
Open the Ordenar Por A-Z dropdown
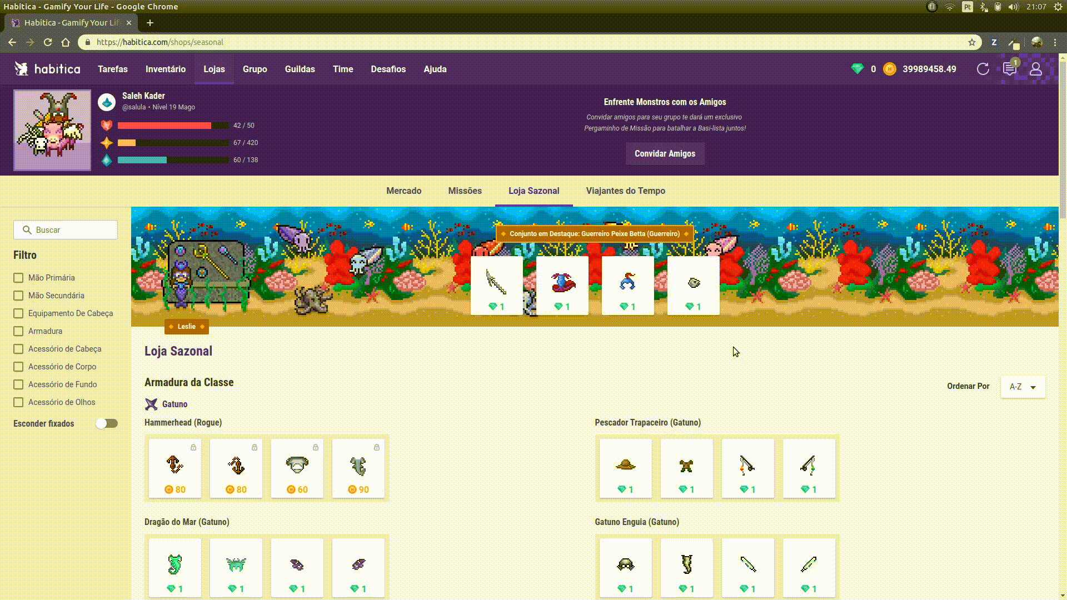(1023, 387)
